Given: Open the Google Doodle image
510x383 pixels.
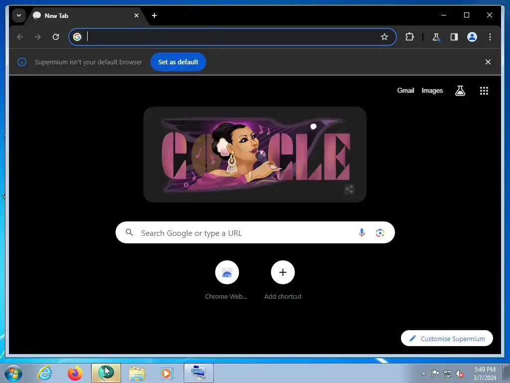Looking at the screenshot, I should coord(255,155).
